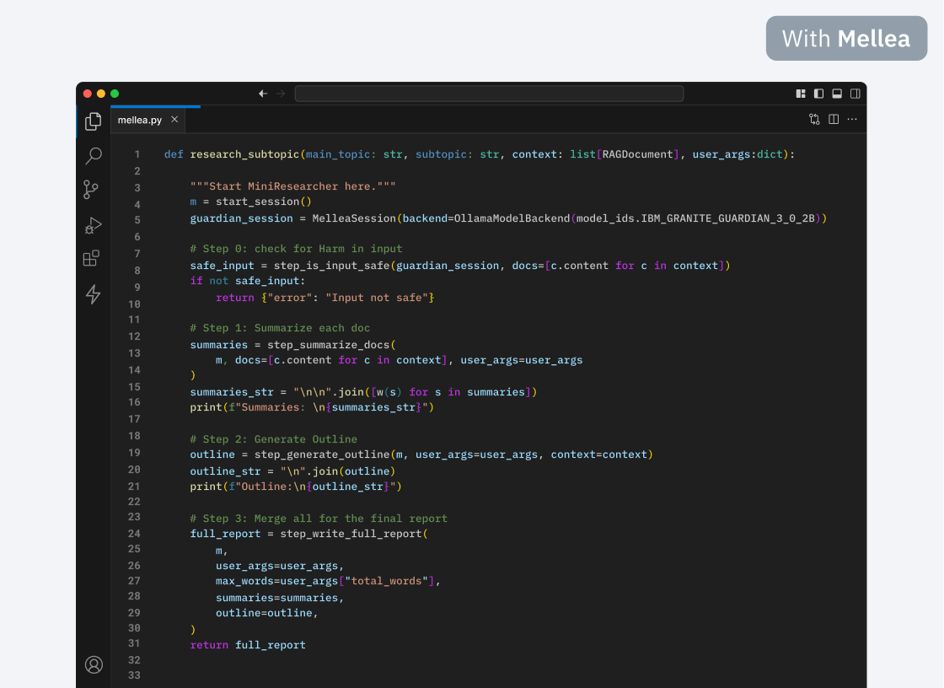Click the navigate forward arrow
The height and width of the screenshot is (688, 944).
click(x=280, y=93)
